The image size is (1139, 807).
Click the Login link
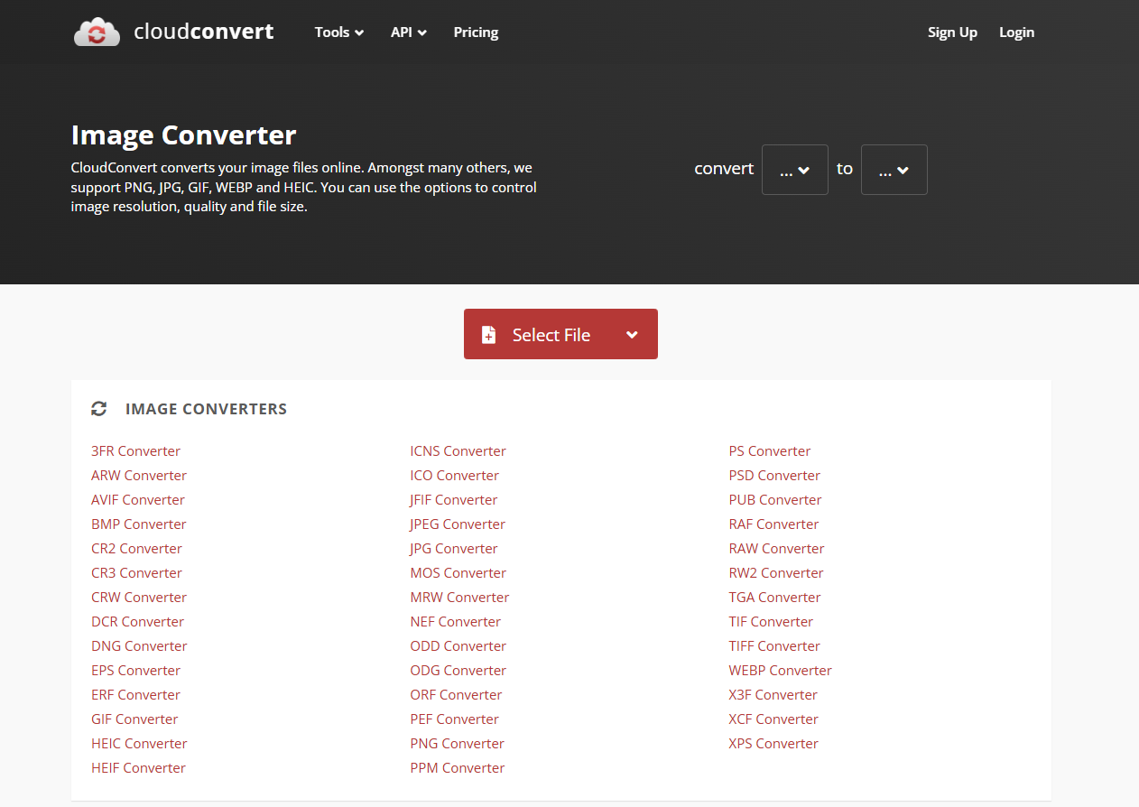pos(1016,32)
